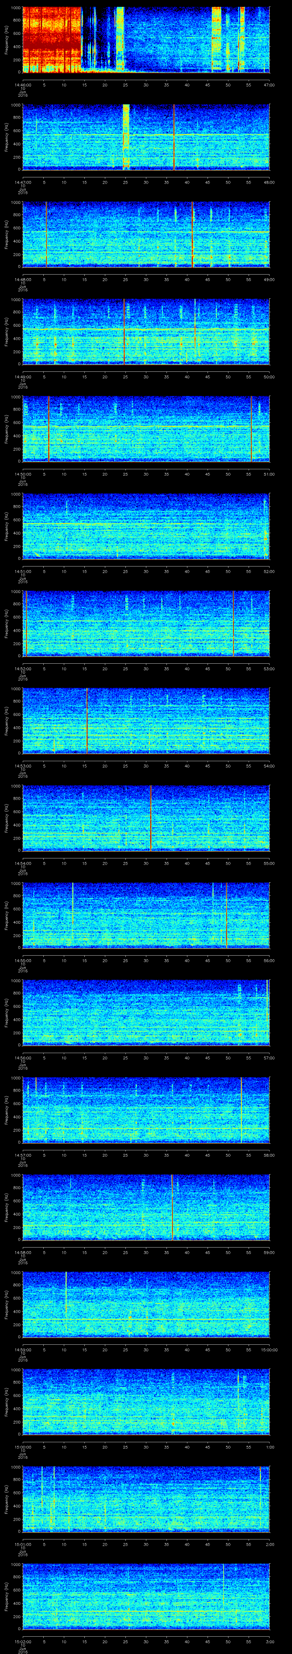Select the spectrogram panel starting at 14:50:00
292x1654 pixels.
146,429
